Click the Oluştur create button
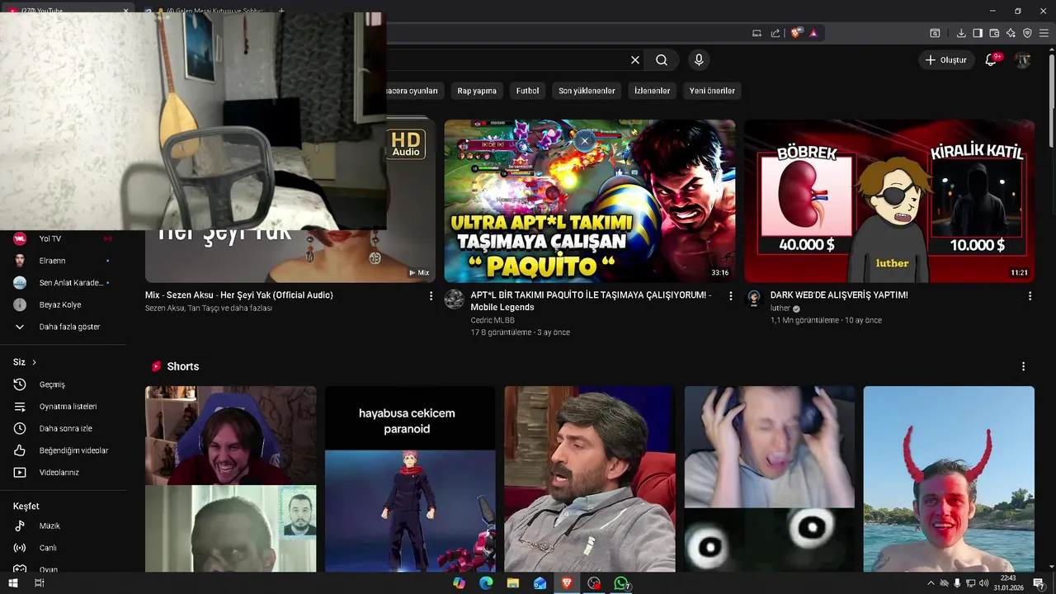Viewport: 1056px width, 594px height. click(x=945, y=60)
